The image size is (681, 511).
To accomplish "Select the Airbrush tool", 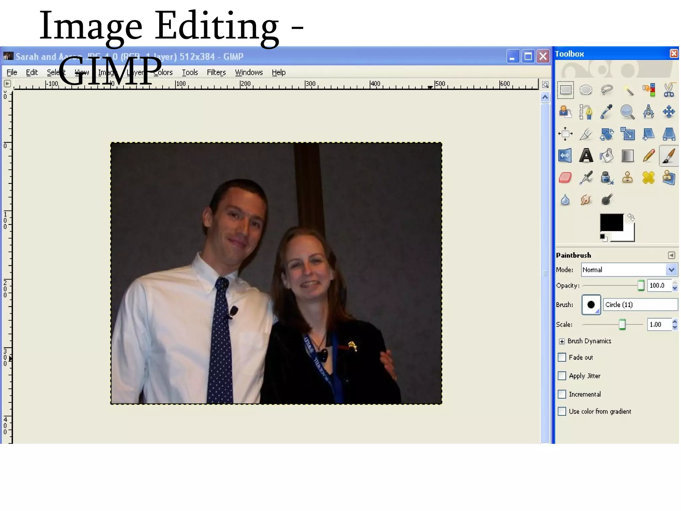I will [586, 178].
